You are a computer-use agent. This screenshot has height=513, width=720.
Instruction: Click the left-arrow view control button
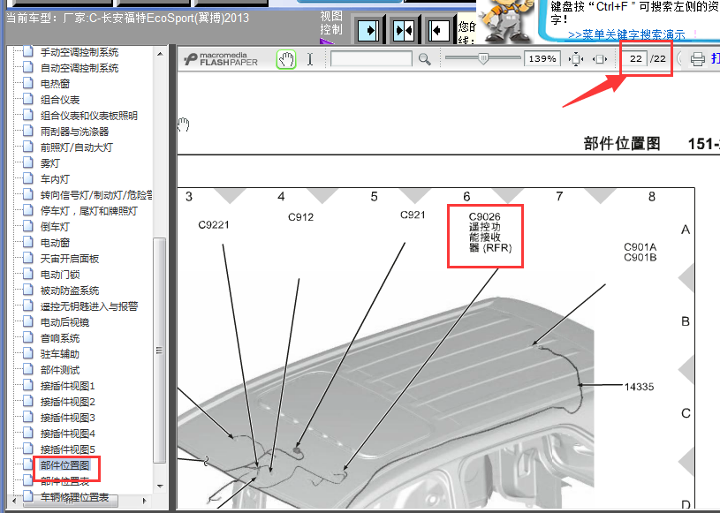(438, 30)
